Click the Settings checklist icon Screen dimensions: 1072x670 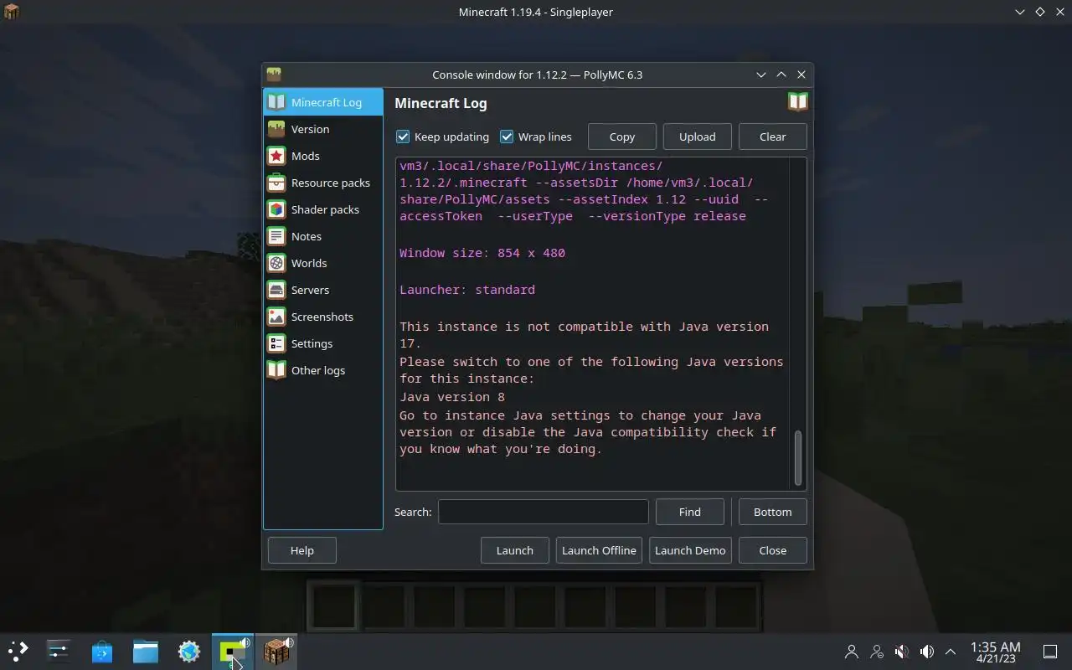(x=276, y=343)
